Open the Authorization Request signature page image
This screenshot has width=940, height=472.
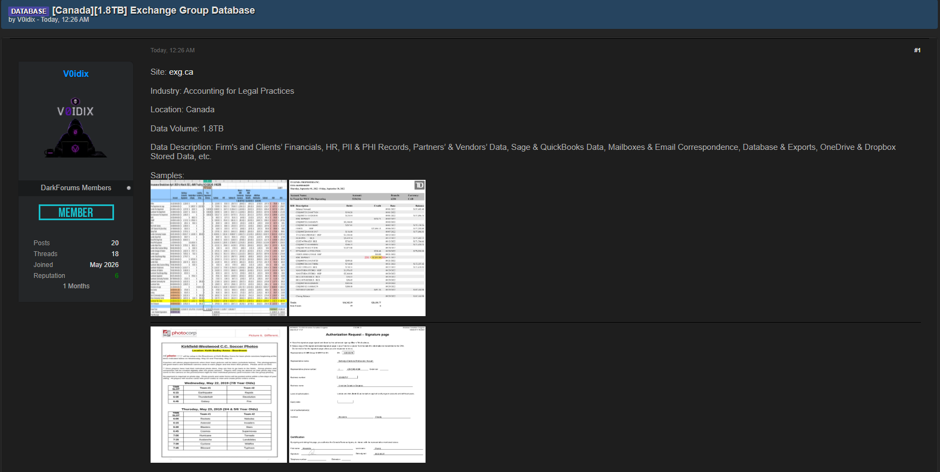point(357,395)
